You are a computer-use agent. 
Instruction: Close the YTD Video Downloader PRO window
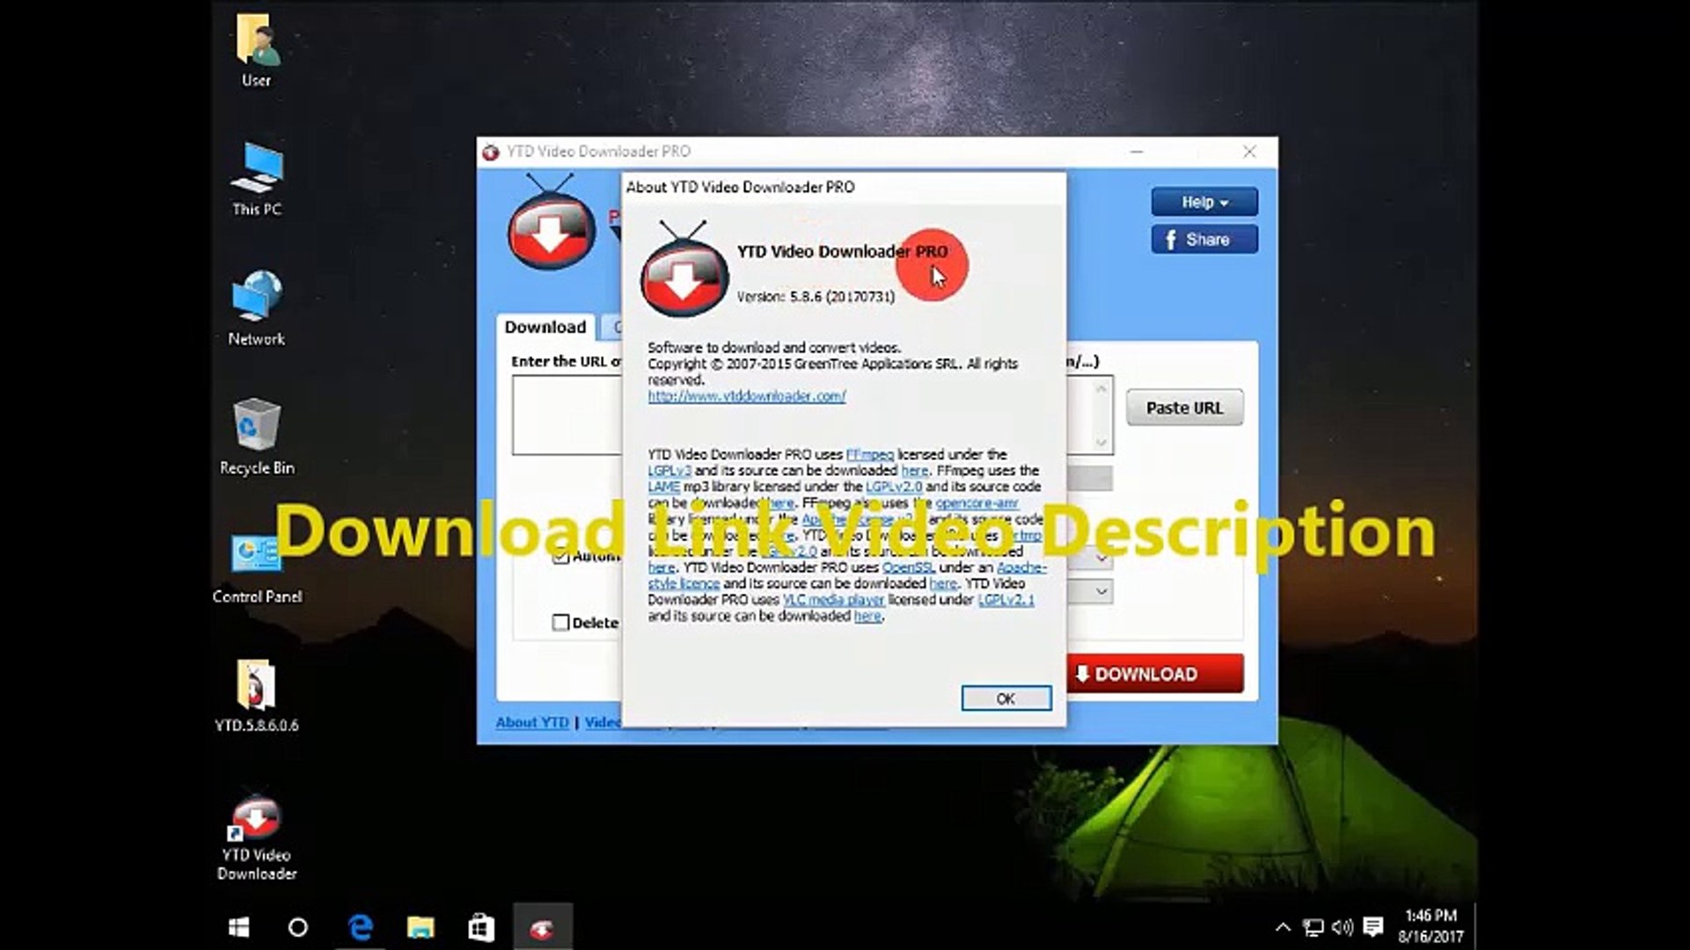coord(1249,152)
